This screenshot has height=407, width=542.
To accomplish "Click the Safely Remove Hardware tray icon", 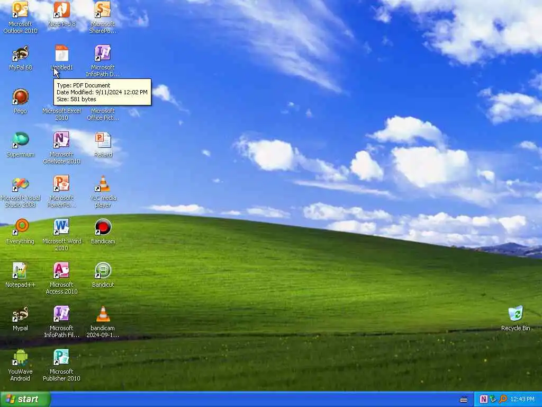I will click(493, 400).
